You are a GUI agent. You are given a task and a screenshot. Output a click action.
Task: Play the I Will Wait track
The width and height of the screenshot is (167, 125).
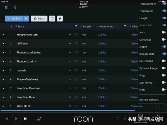tap(3, 44)
